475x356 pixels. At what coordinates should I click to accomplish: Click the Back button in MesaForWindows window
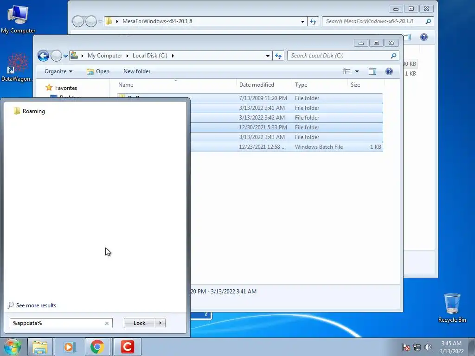pos(78,21)
